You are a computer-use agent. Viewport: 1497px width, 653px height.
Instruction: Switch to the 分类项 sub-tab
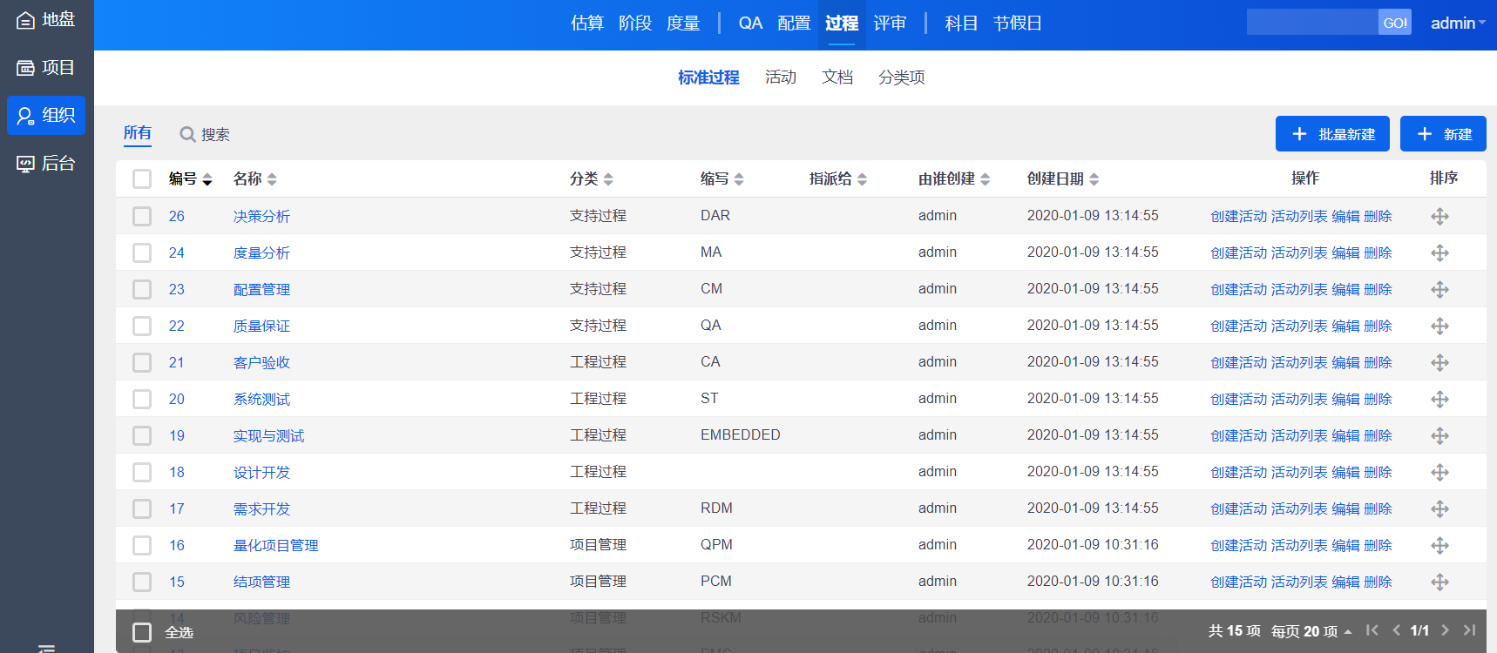pos(902,77)
